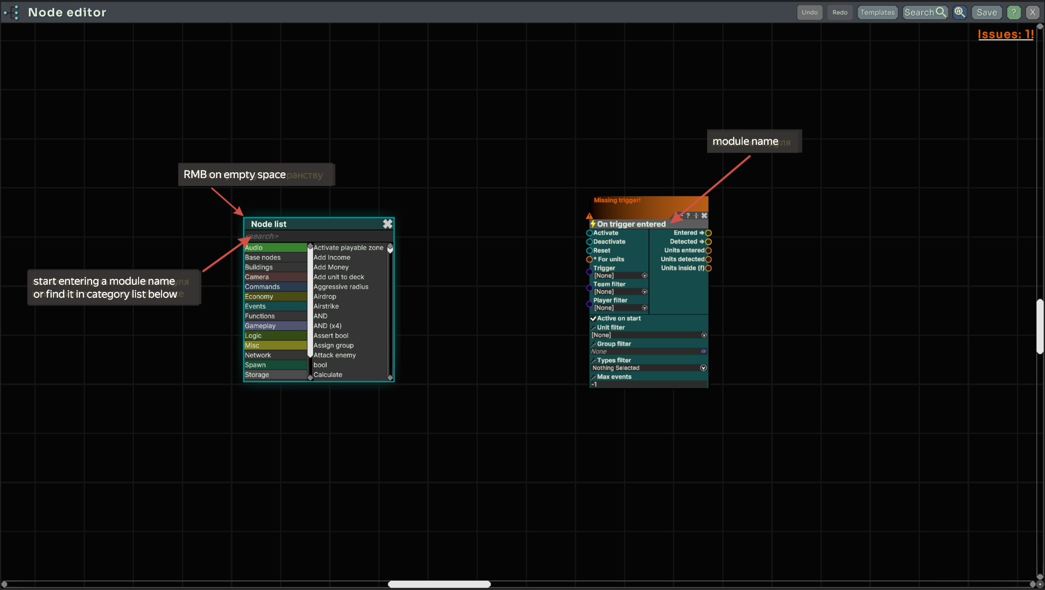1045x590 pixels.
Task: Click the Units inside (f) output port
Action: [708, 268]
